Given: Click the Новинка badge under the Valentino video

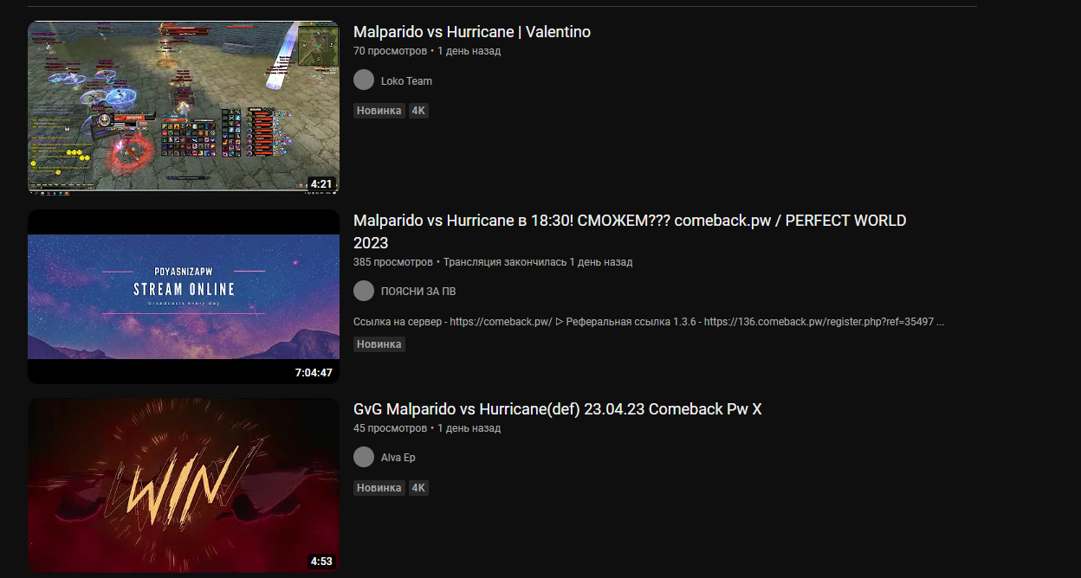Looking at the screenshot, I should [379, 111].
